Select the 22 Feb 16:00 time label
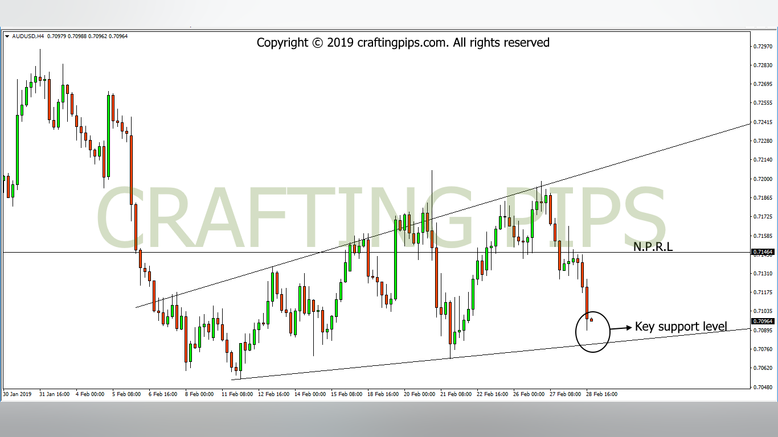This screenshot has width=778, height=437. tap(492, 394)
